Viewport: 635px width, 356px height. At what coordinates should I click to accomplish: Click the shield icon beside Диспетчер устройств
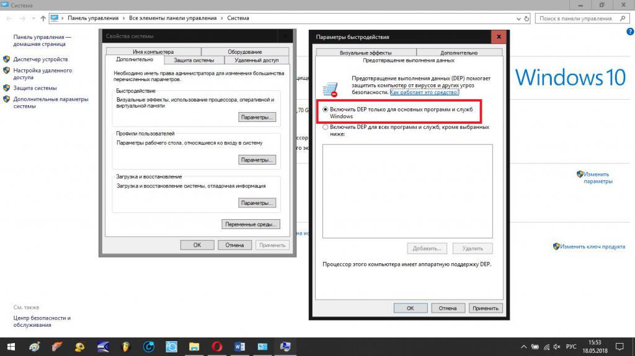point(6,59)
